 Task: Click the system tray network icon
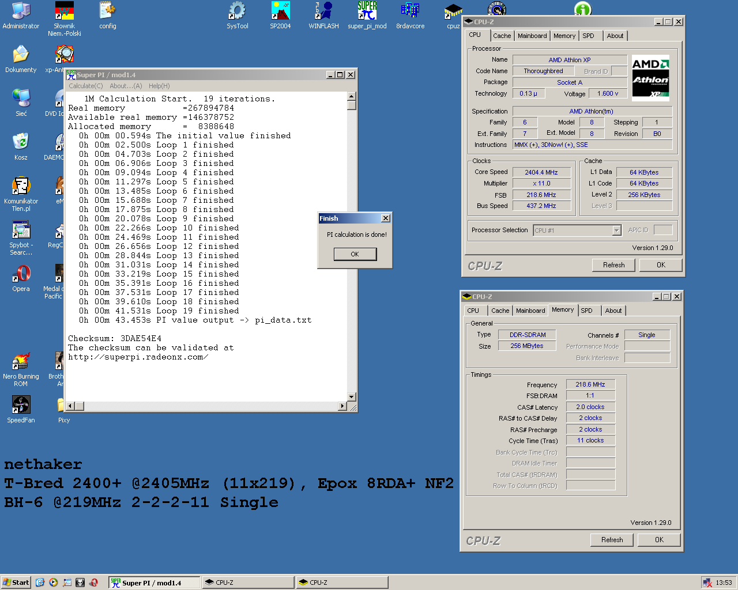[x=707, y=583]
